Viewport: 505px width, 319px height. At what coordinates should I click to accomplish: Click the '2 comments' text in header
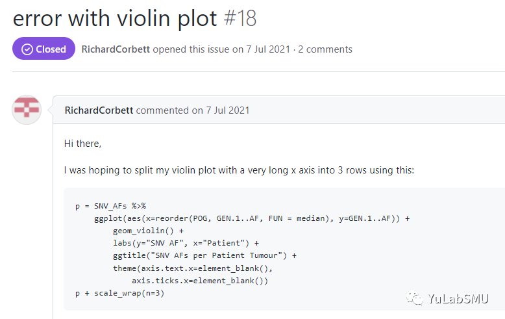click(325, 49)
